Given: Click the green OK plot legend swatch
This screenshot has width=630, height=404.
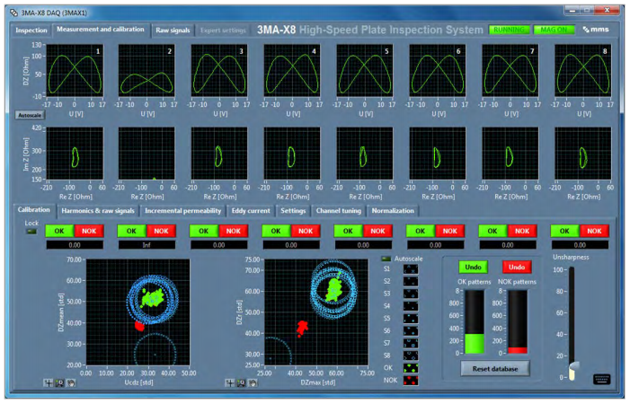Looking at the screenshot, I should coord(410,368).
